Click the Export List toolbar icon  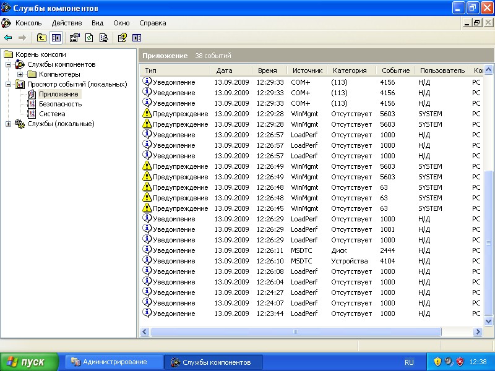pyautogui.click(x=103, y=38)
